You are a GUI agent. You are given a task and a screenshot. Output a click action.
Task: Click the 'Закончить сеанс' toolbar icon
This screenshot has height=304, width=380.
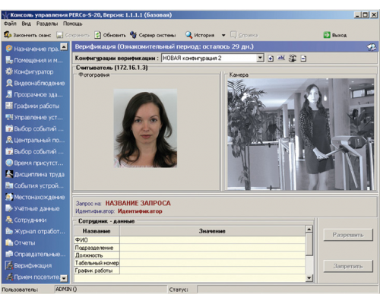coord(8,35)
